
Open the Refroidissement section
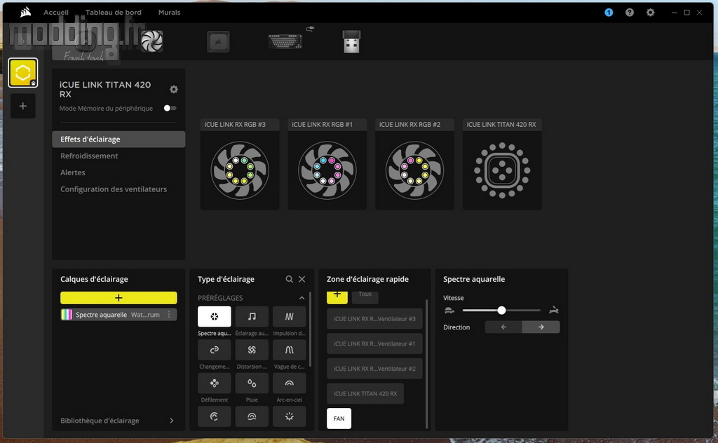(89, 156)
